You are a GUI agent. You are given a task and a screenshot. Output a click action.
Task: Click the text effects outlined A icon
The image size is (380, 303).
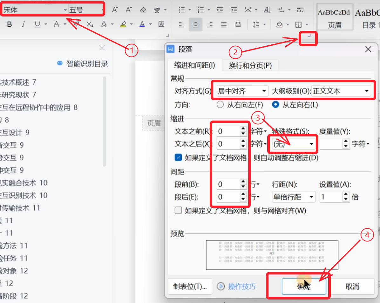click(104, 24)
